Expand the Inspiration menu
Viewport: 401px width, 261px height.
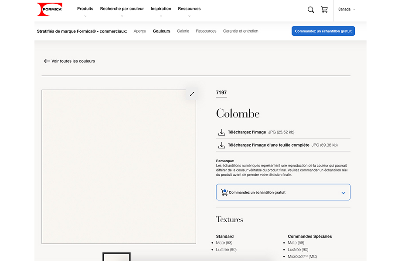point(161,9)
